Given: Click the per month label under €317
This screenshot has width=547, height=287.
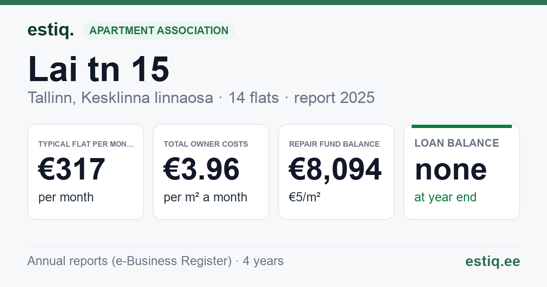Looking at the screenshot, I should point(66,197).
